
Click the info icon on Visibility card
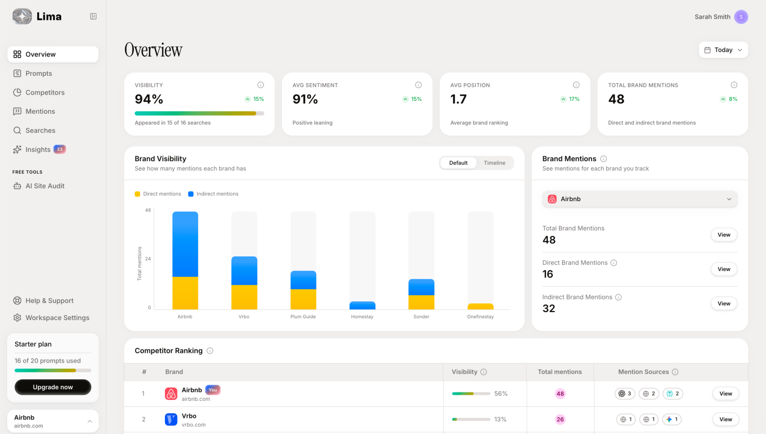(x=261, y=85)
